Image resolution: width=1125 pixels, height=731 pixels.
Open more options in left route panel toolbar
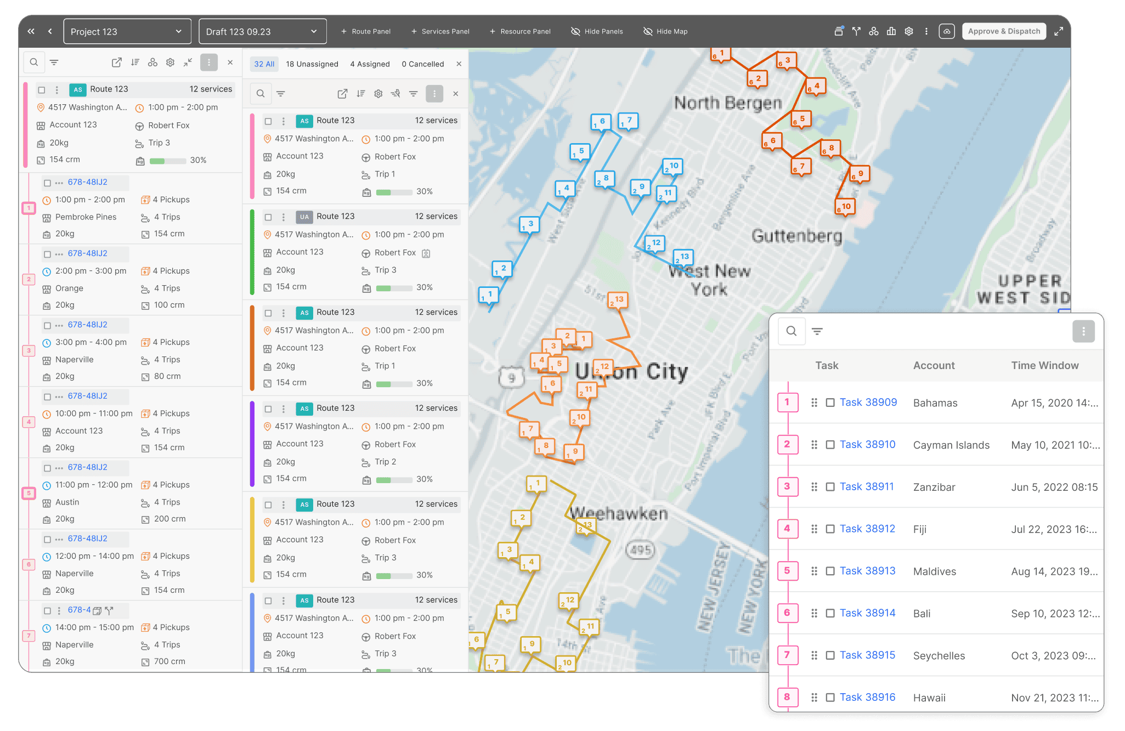(x=209, y=63)
